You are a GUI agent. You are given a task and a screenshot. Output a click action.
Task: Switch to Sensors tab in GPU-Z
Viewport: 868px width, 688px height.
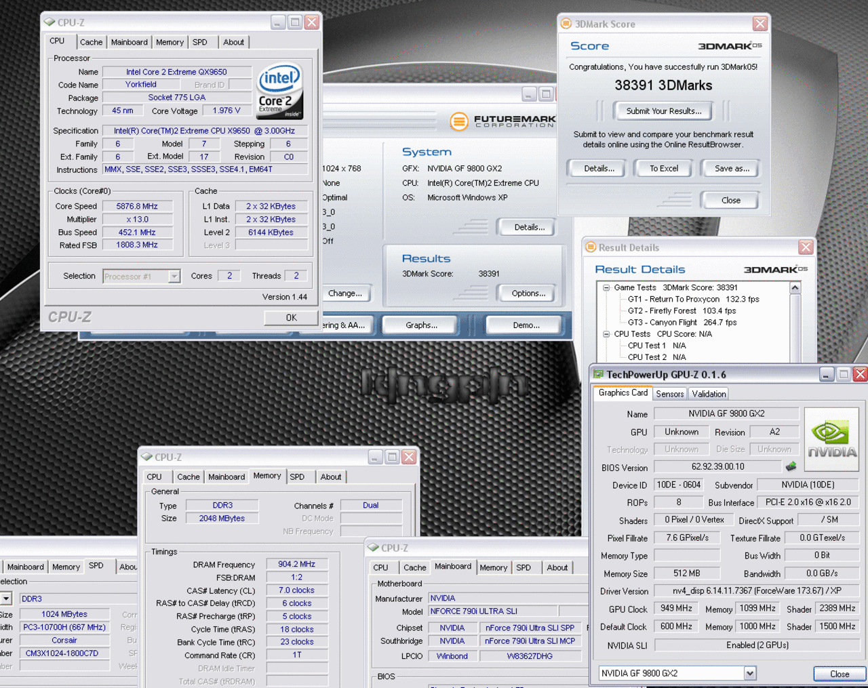(670, 394)
